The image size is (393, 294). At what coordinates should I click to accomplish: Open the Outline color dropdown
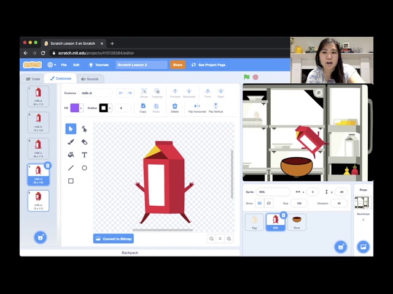coord(110,108)
